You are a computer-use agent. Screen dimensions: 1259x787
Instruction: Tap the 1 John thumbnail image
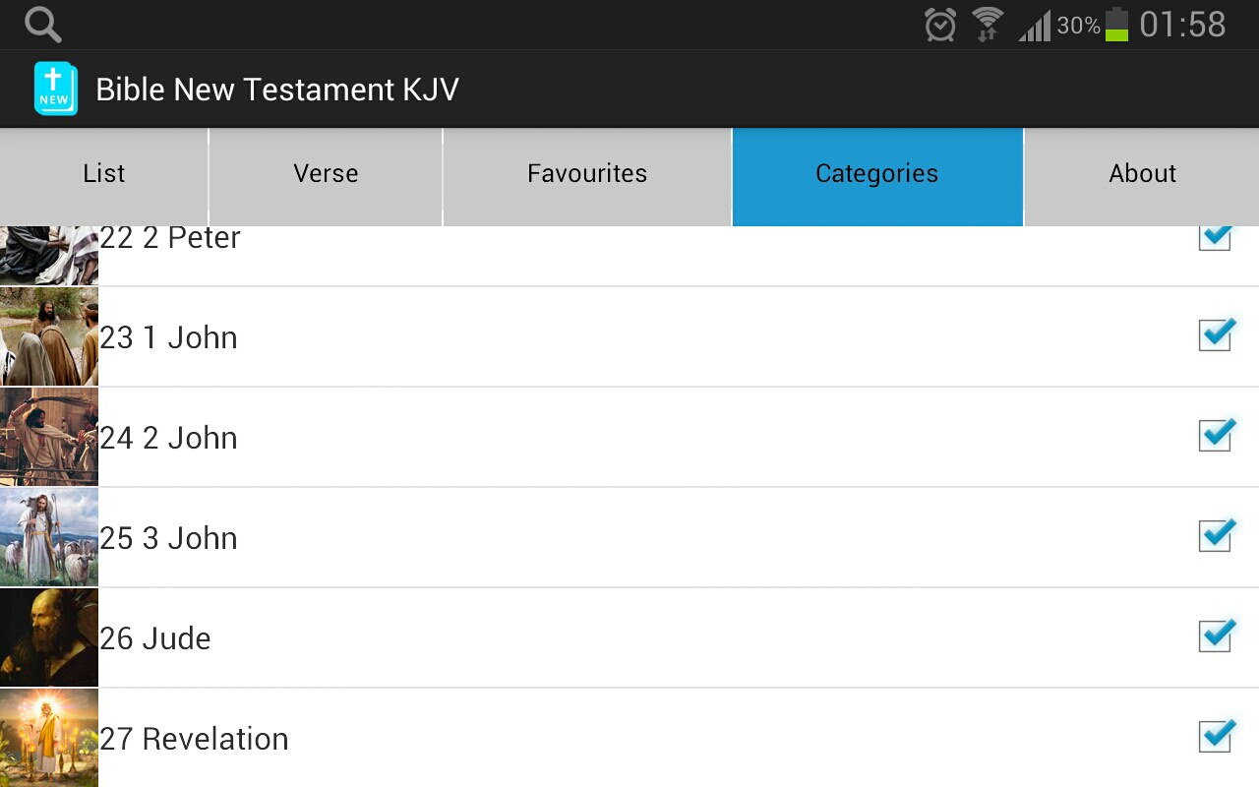click(49, 336)
